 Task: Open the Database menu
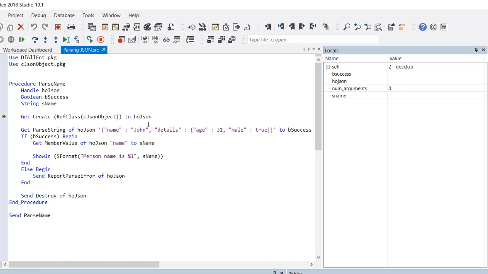64,15
